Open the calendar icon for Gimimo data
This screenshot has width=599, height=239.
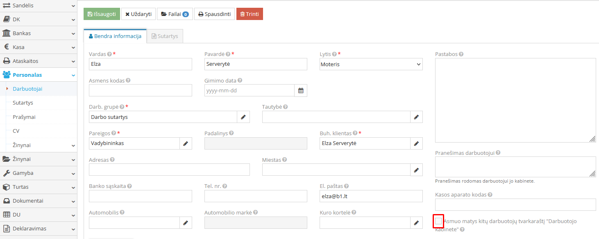(301, 91)
